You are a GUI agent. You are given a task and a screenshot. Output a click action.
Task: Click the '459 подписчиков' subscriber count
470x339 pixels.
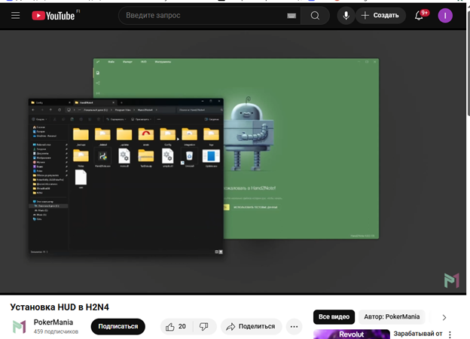click(x=56, y=331)
